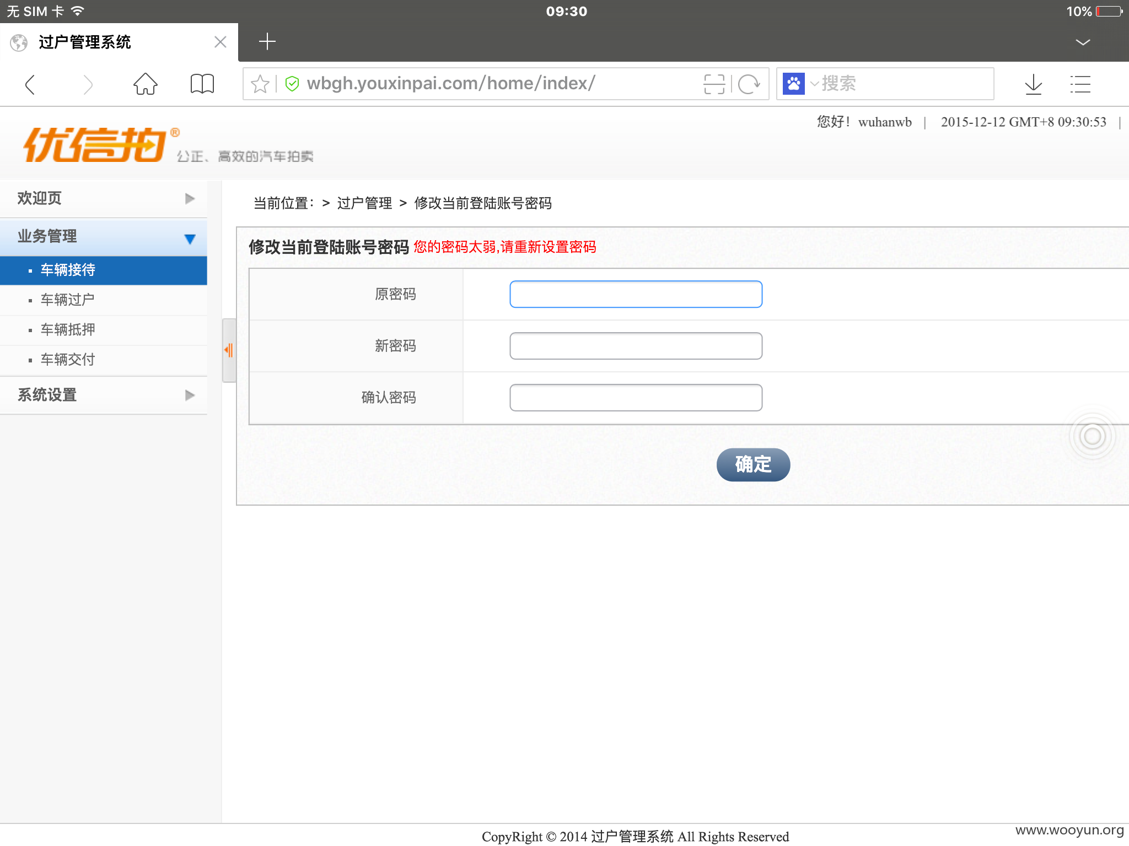Tap the 修改当前登陆账号密码 breadcrumb text

(483, 203)
